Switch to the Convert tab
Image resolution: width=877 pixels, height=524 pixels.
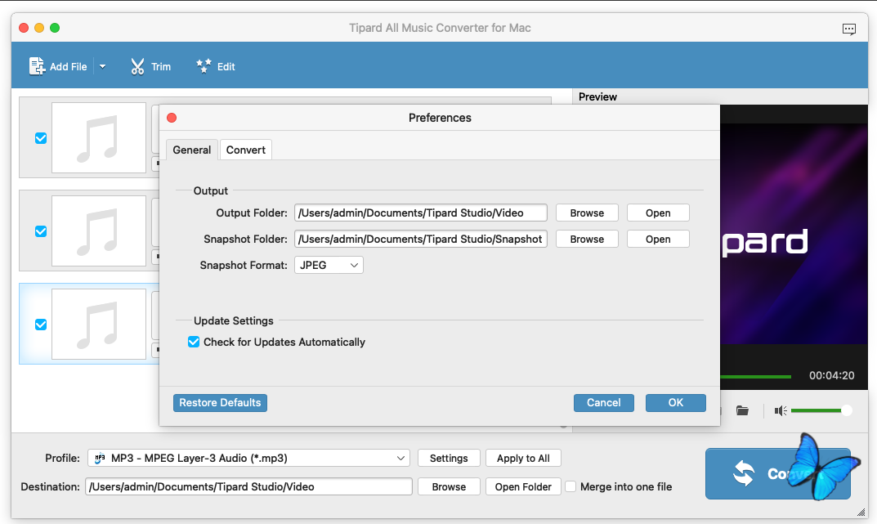pos(245,150)
